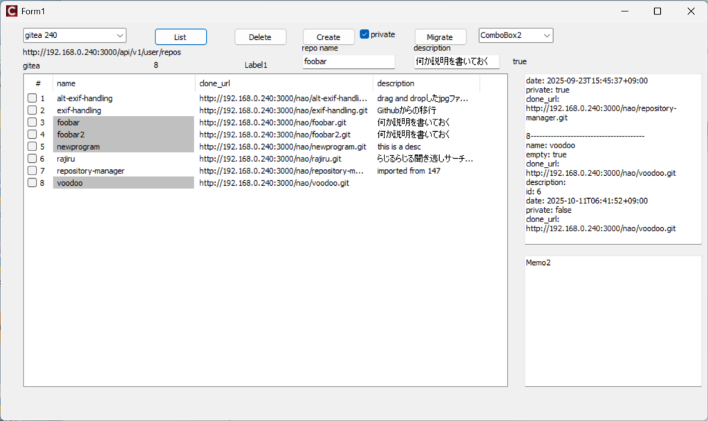Check the box for row 1 alt-exif-handling
Image resolution: width=708 pixels, height=421 pixels.
point(32,99)
